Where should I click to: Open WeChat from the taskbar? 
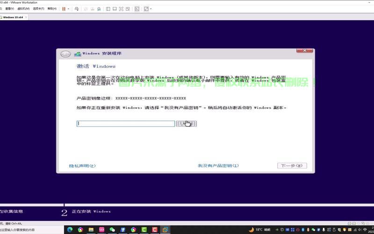pos(112,230)
